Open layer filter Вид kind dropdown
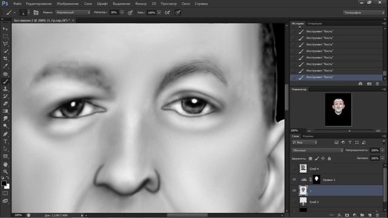This screenshot has width=388, height=218. point(305,142)
